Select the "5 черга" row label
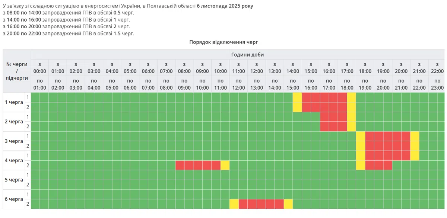 point(14,180)
